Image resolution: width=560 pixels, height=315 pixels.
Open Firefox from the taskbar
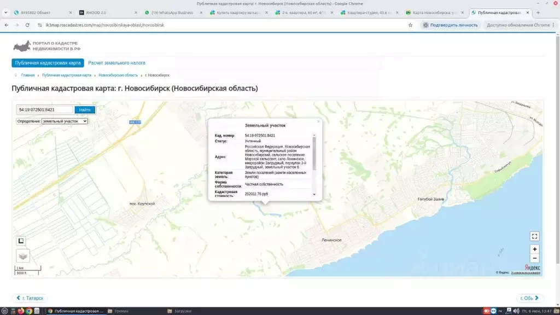(21, 311)
